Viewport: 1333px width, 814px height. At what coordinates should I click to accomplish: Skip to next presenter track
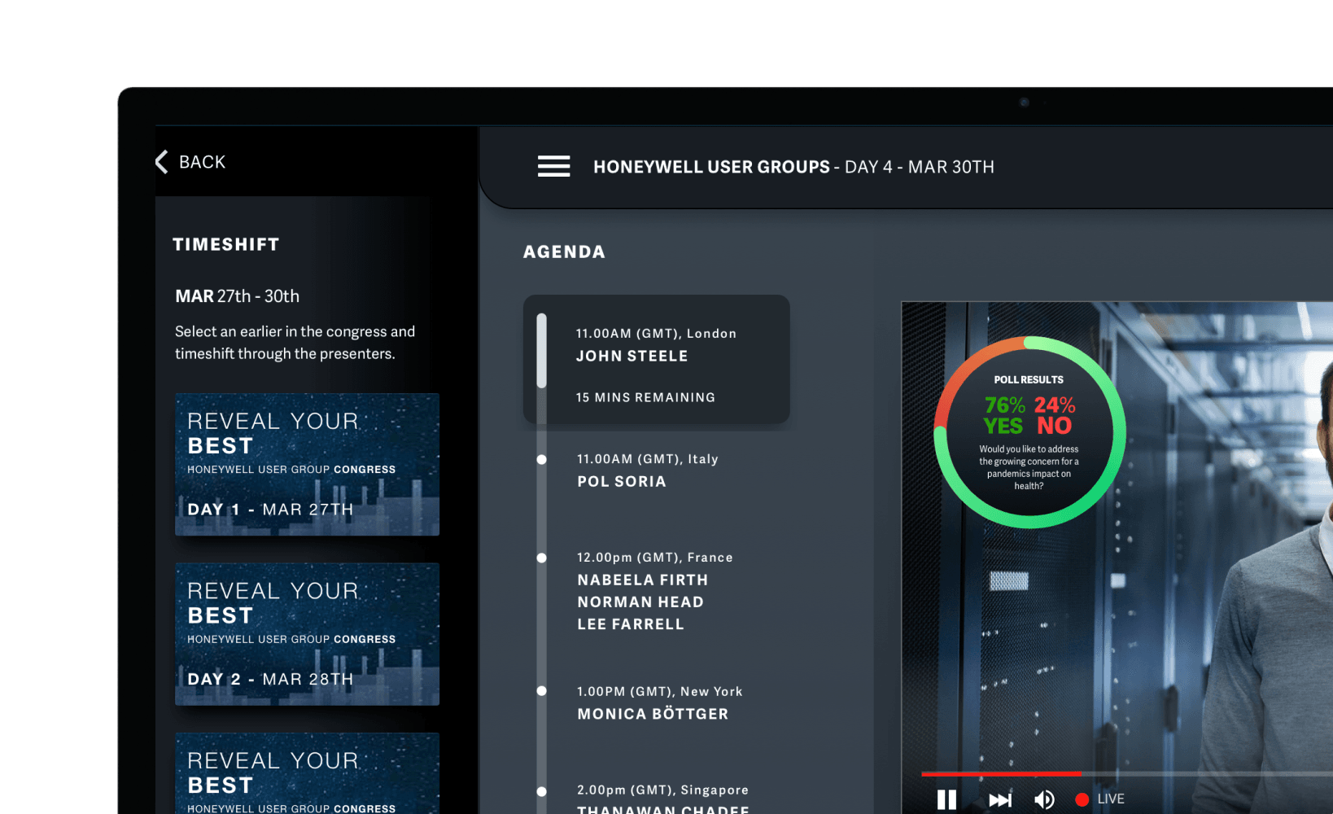(1000, 799)
